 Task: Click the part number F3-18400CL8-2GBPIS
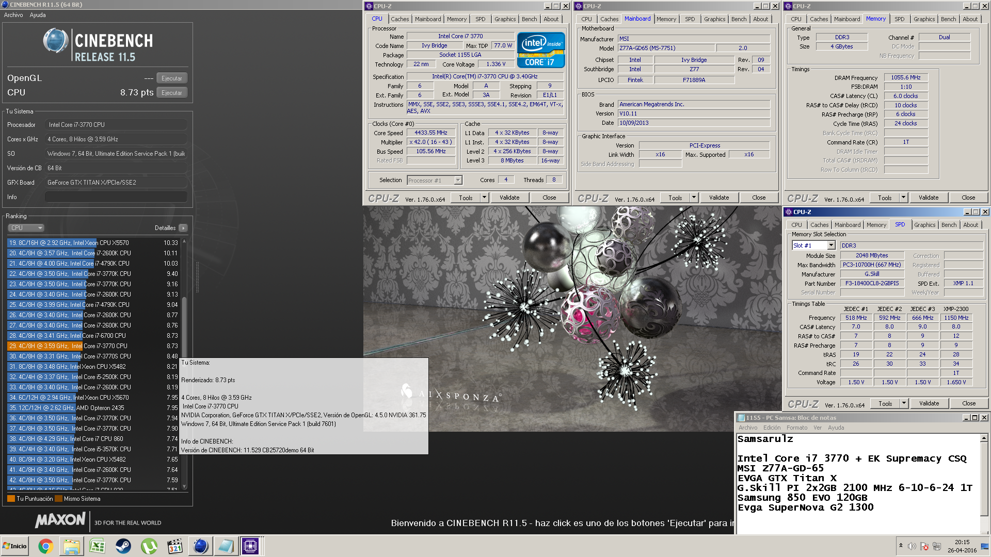tap(872, 283)
